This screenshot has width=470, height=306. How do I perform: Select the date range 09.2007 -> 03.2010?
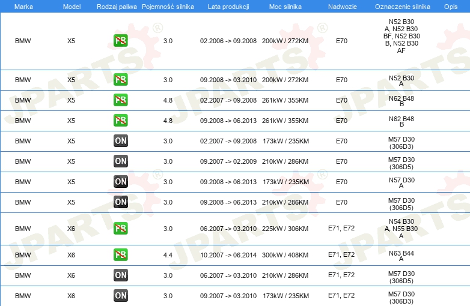pyautogui.click(x=228, y=296)
